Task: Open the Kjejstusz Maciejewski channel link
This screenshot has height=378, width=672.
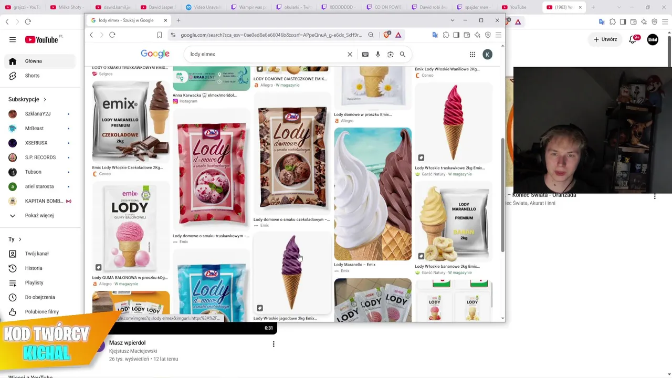Action: [133, 351]
